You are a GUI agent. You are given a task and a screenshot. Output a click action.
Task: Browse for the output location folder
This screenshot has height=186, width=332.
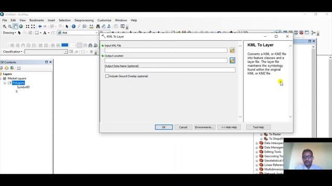point(232,60)
